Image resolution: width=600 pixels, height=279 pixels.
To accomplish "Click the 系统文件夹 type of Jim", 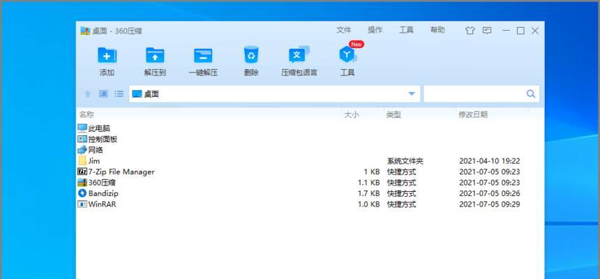I will pyautogui.click(x=405, y=161).
